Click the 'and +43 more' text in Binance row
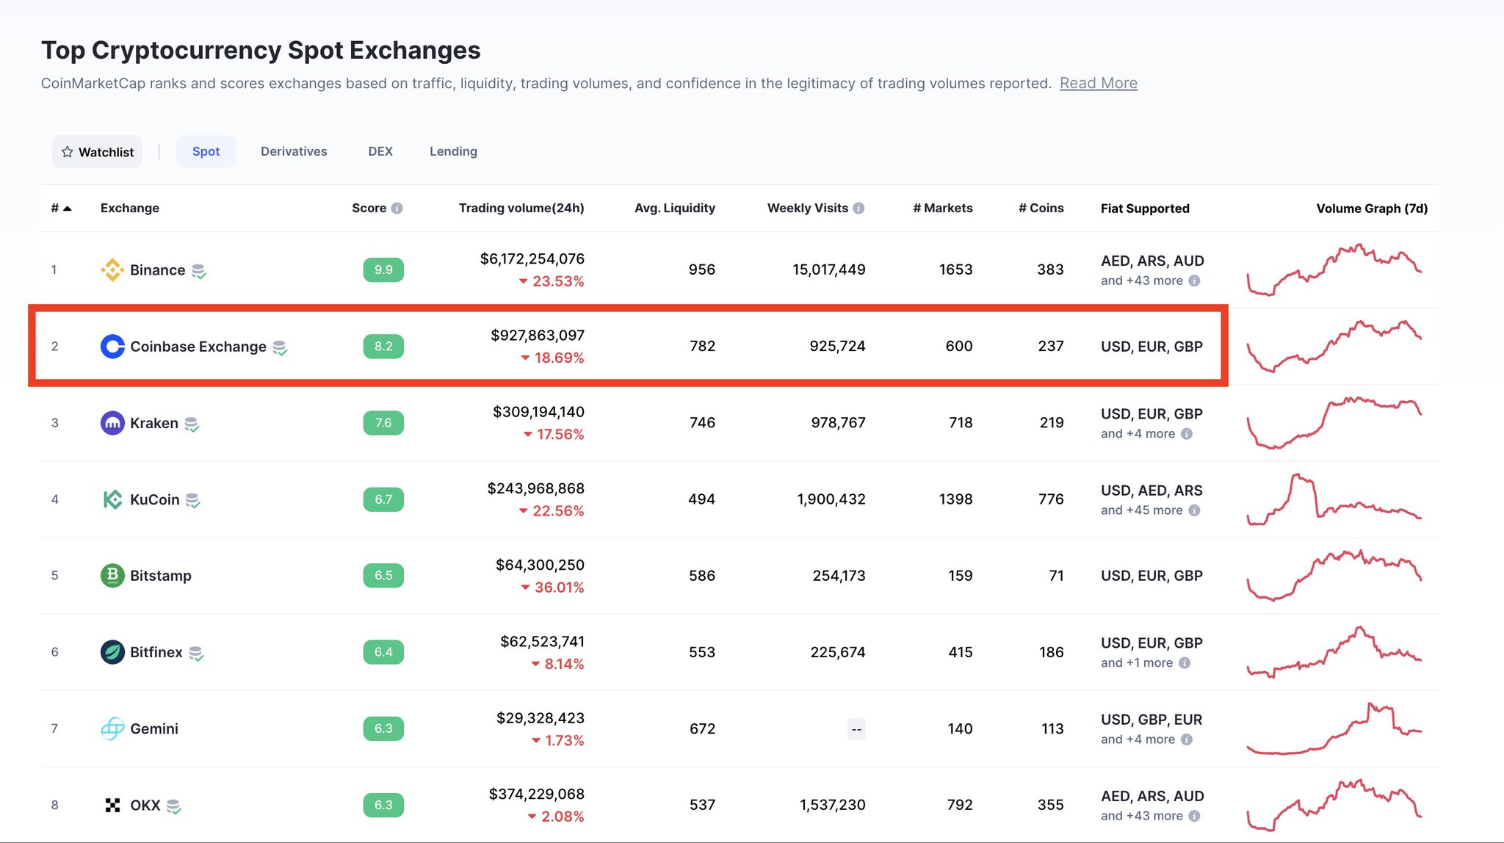 point(1142,281)
